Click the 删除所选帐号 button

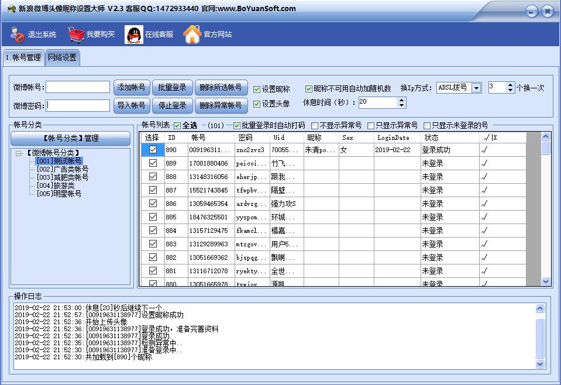tap(221, 87)
